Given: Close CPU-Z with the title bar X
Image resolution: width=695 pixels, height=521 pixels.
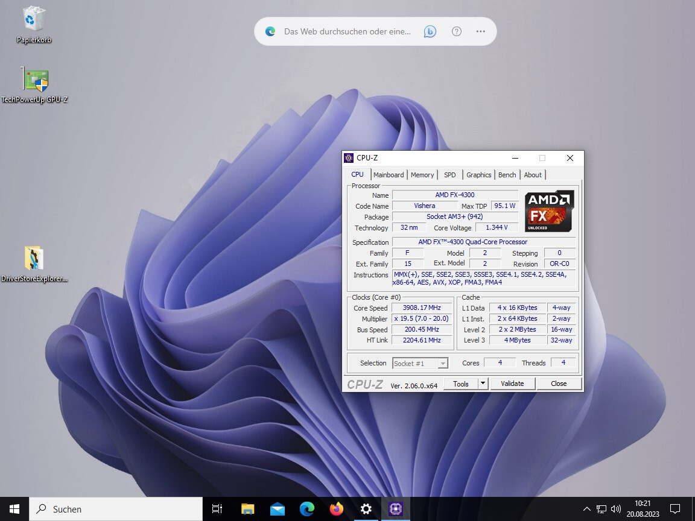Looking at the screenshot, I should coord(570,158).
